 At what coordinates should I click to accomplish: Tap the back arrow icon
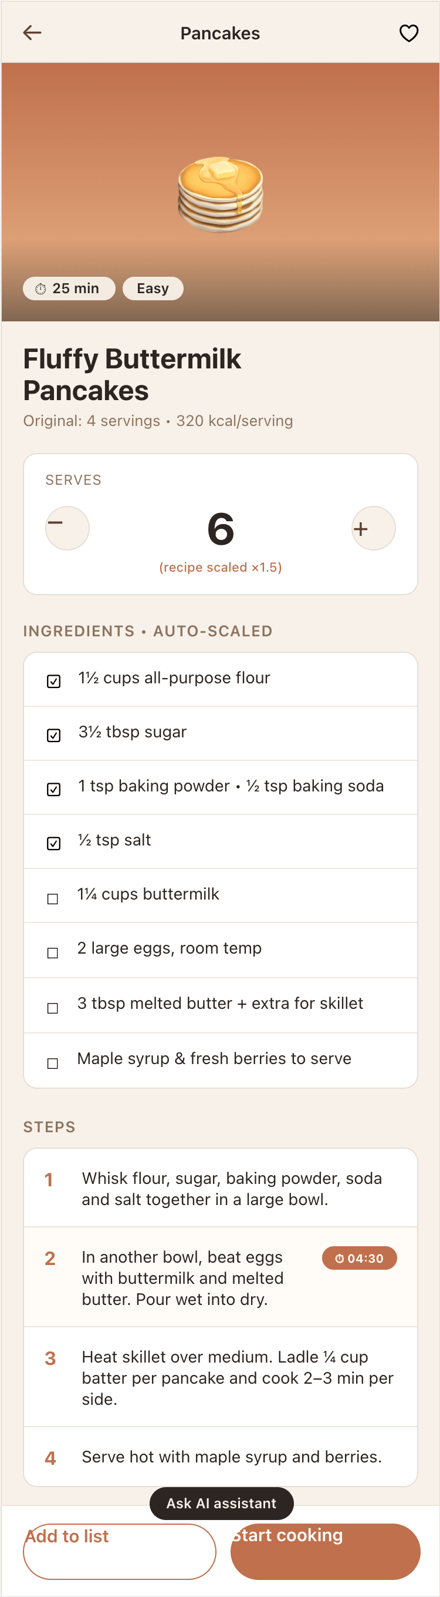coord(32,33)
